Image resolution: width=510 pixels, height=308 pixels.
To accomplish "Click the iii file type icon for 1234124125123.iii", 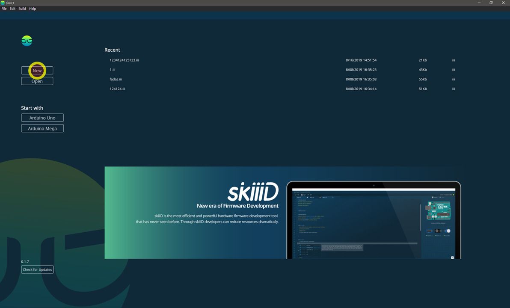I will click(x=454, y=60).
